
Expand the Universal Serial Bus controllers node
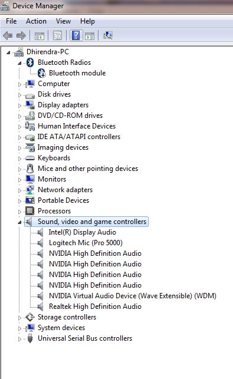pyautogui.click(x=19, y=339)
